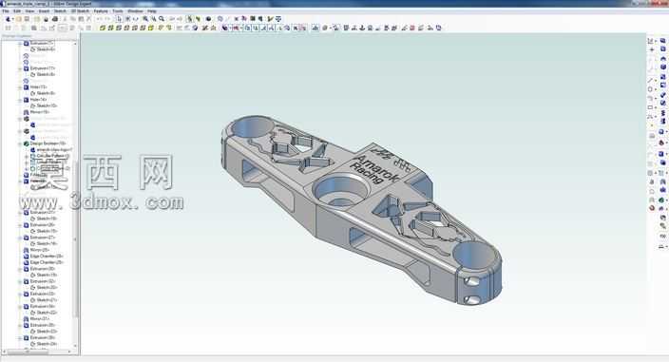Select Hole<13> in the design tree
669x362 pixels.
38,87
